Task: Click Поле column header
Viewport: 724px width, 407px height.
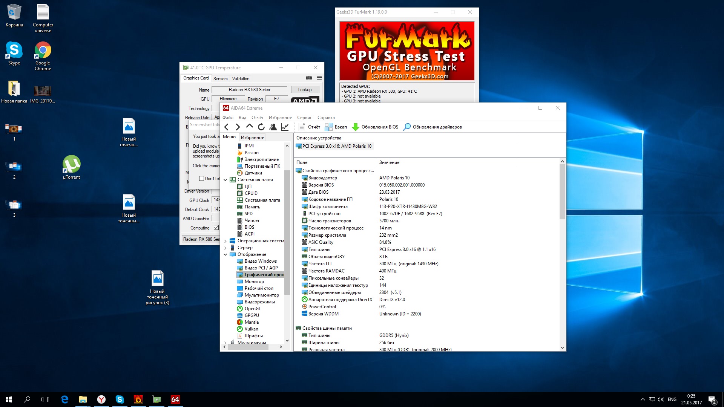Action: (x=335, y=162)
